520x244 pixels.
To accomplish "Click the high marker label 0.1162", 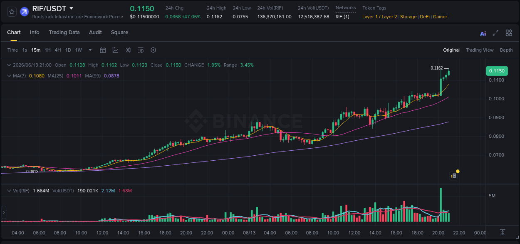I will tap(436, 68).
